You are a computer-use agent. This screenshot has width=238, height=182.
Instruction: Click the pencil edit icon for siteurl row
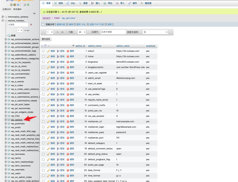pyautogui.click(x=48, y=51)
